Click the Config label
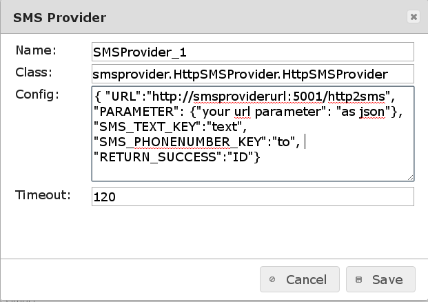428x302 pixels. pos(39,94)
